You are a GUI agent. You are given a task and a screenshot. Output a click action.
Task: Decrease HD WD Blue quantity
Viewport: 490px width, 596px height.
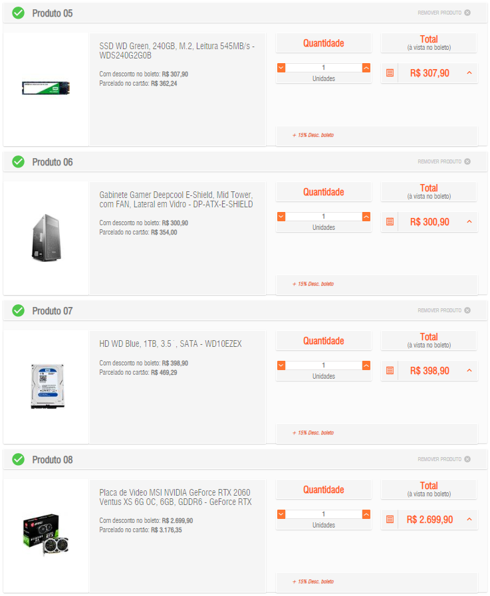click(281, 365)
